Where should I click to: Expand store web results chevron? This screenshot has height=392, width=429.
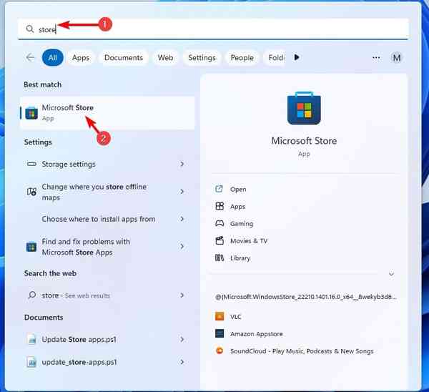182,295
